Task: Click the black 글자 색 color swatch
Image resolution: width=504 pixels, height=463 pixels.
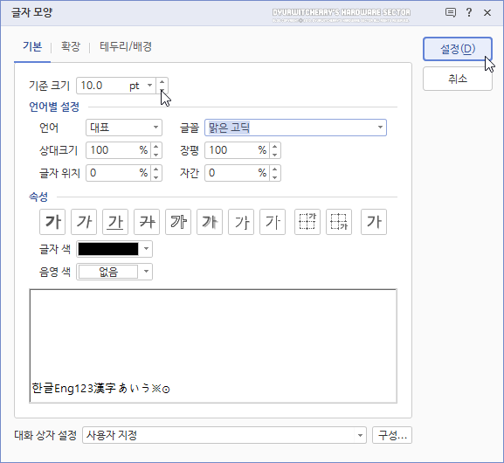Action: point(108,249)
